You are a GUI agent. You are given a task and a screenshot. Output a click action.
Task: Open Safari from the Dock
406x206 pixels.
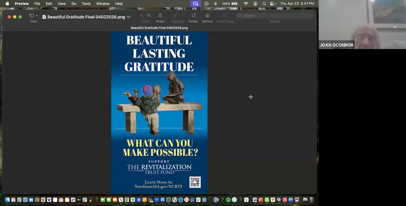[x=25, y=200]
